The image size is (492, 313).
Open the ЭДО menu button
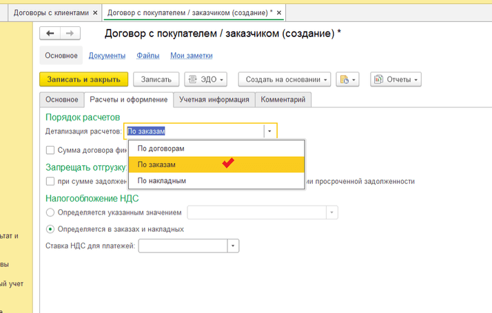pos(207,80)
